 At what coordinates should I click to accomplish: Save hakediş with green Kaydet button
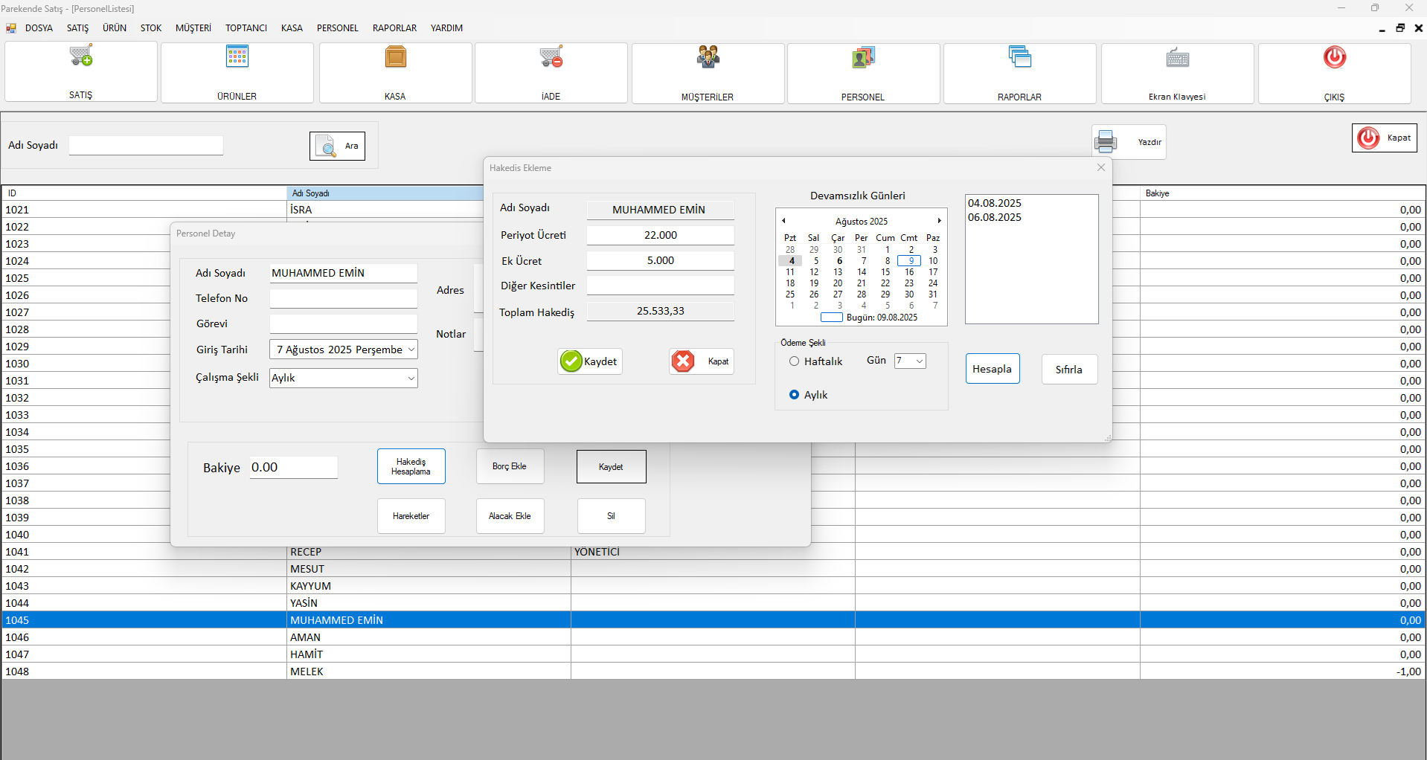point(590,361)
